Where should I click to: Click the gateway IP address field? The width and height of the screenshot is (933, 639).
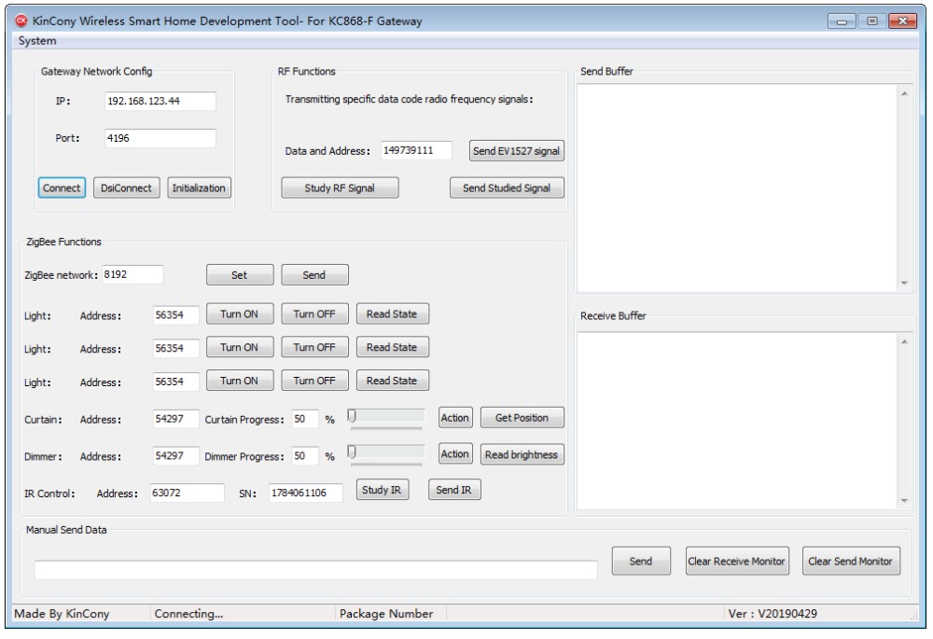tap(160, 101)
